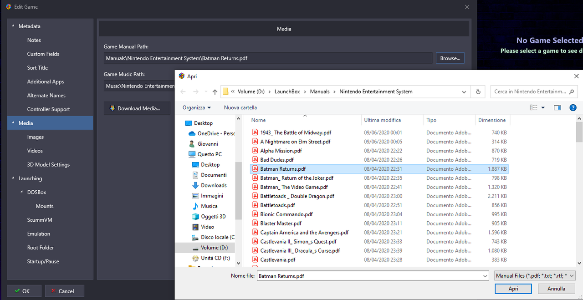The height and width of the screenshot is (300, 583).
Task: Click the help question mark icon
Action: 573,107
